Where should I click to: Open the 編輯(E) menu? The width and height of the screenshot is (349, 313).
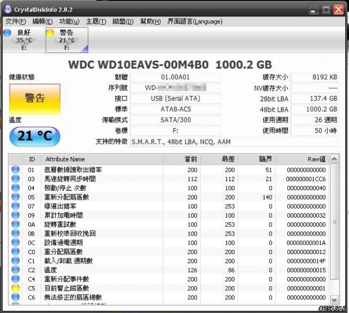pos(43,21)
